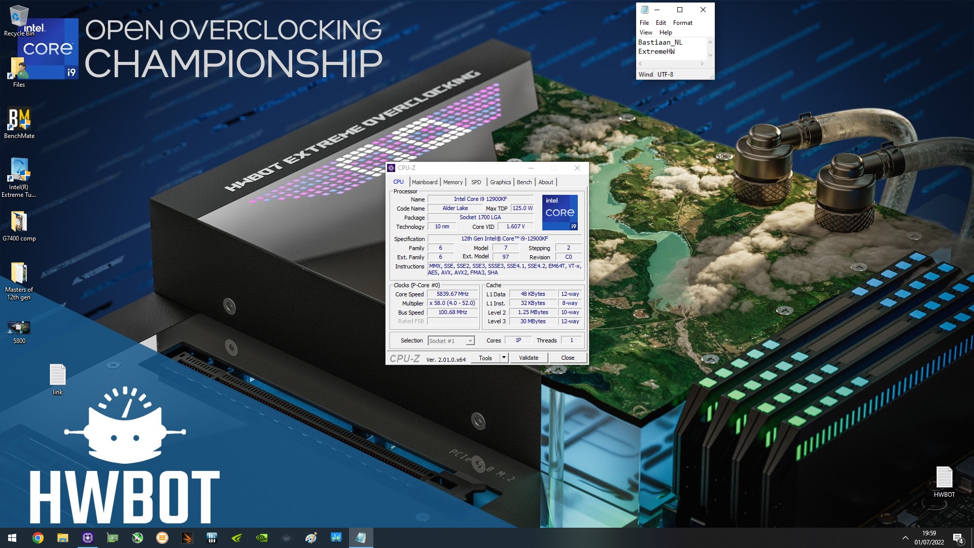Click the Windows Start button
This screenshot has width=974, height=548.
[12, 538]
